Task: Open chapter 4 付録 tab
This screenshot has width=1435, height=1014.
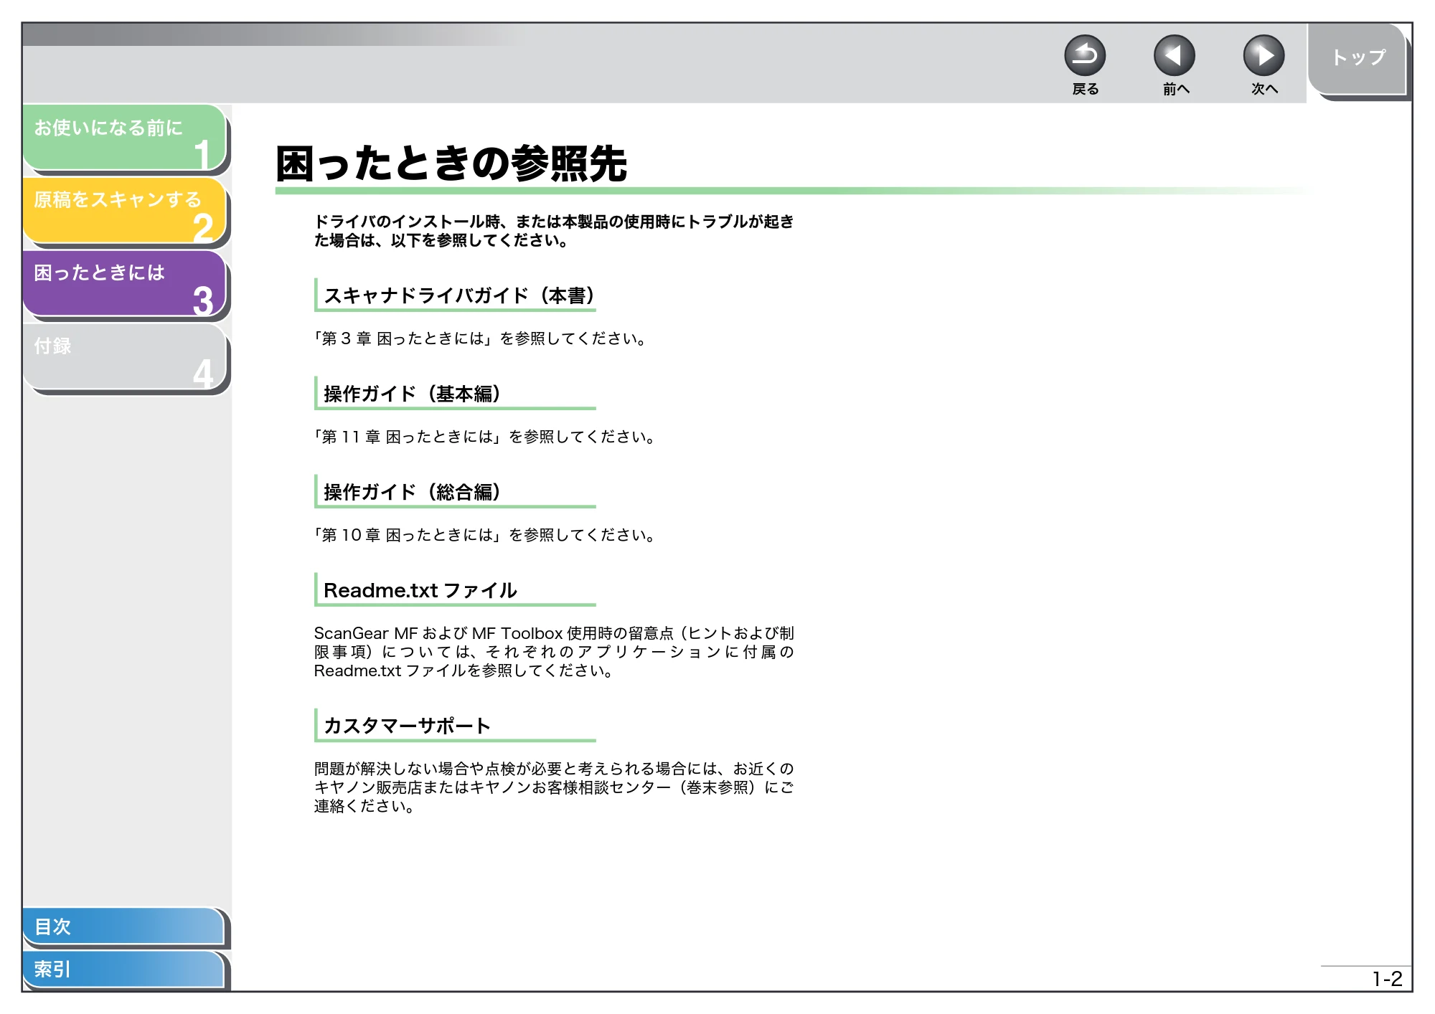Action: point(125,356)
